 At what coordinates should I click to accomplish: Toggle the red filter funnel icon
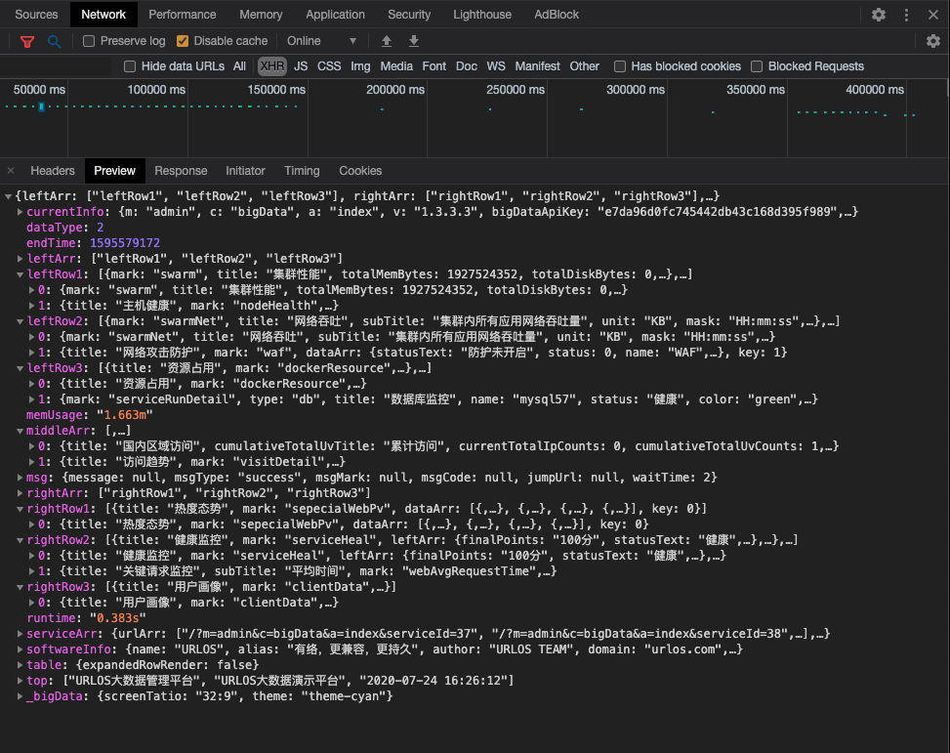coord(27,41)
